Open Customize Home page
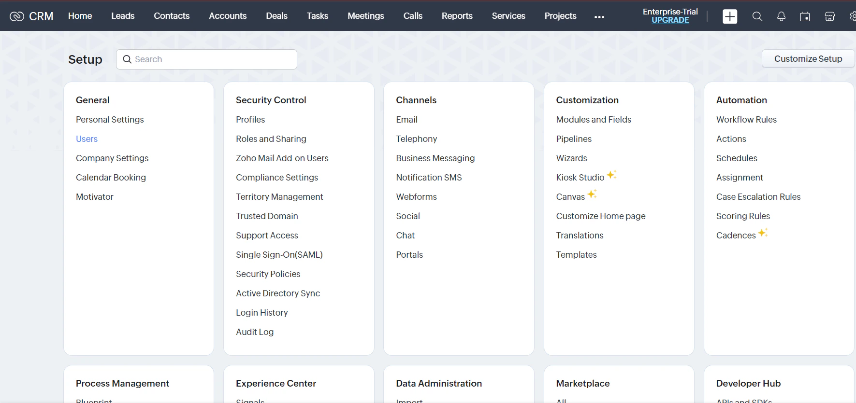Viewport: 856px width, 403px height. pyautogui.click(x=601, y=216)
